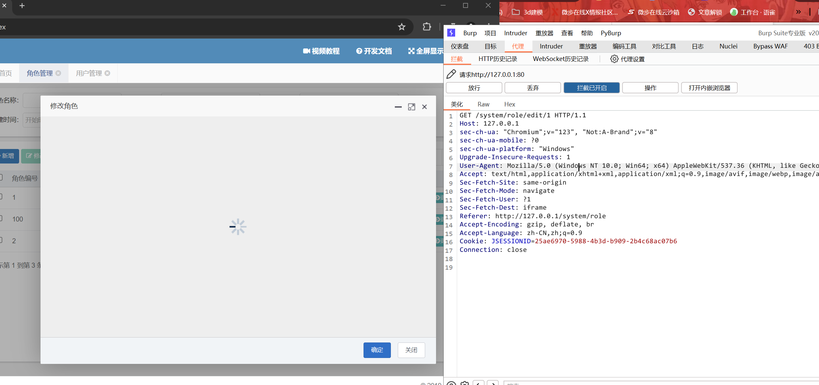Open the 视频教程 video tutorial link

[321, 51]
